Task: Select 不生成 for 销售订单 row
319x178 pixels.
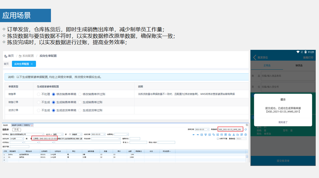Action: tap(39, 102)
